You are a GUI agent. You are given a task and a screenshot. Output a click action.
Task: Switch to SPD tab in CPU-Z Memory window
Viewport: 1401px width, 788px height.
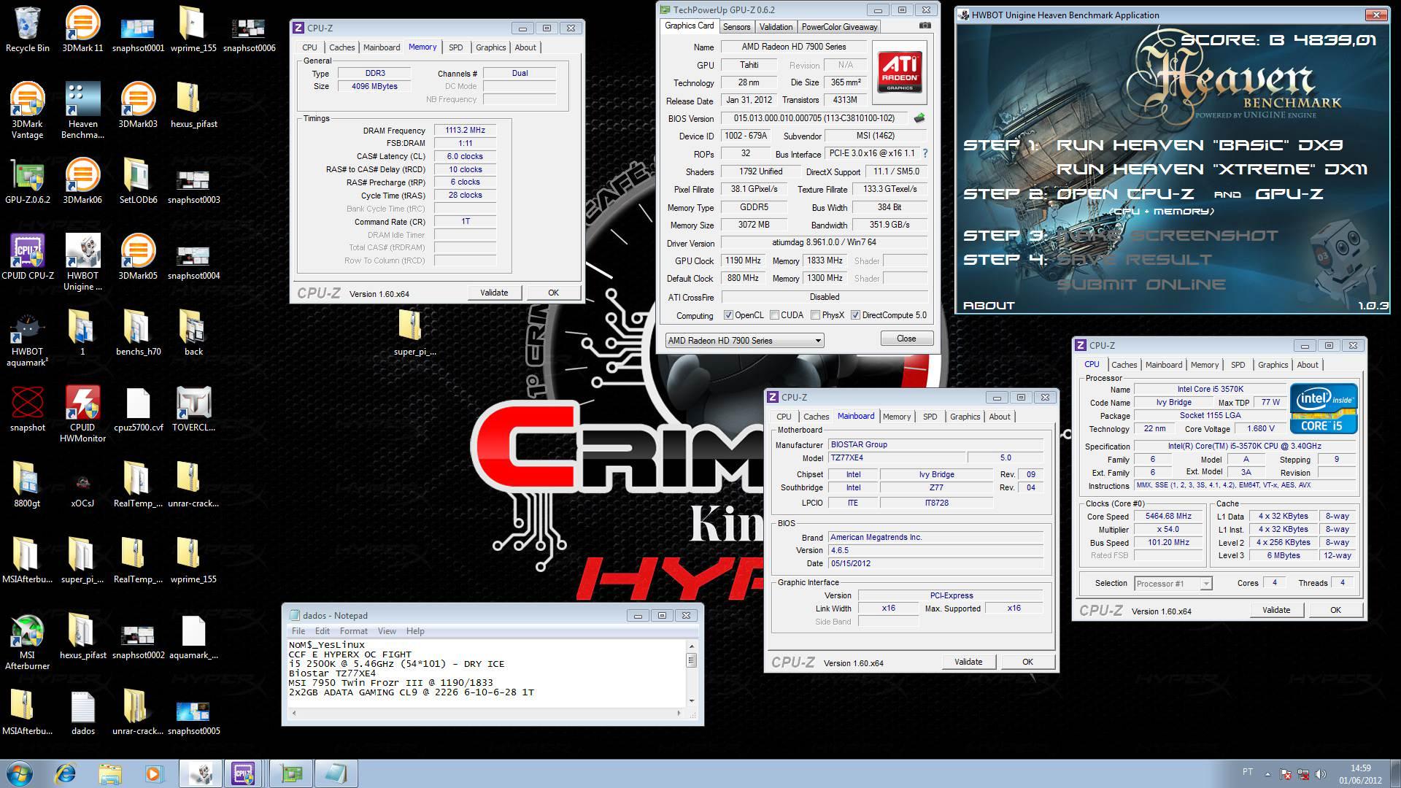pyautogui.click(x=456, y=47)
